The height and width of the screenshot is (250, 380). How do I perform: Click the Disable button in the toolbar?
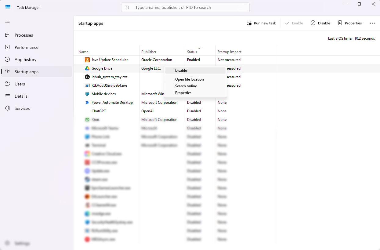[x=320, y=23]
